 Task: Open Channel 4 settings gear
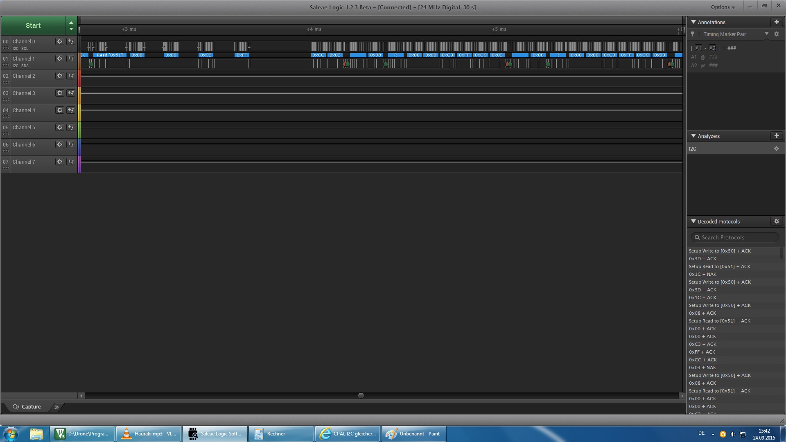[60, 110]
